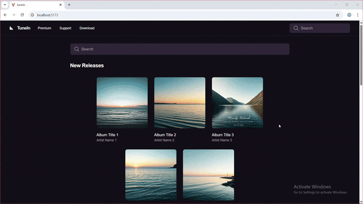This screenshot has height=204, width=363.
Task: Open Album Title 1 cover
Action: pos(122,103)
